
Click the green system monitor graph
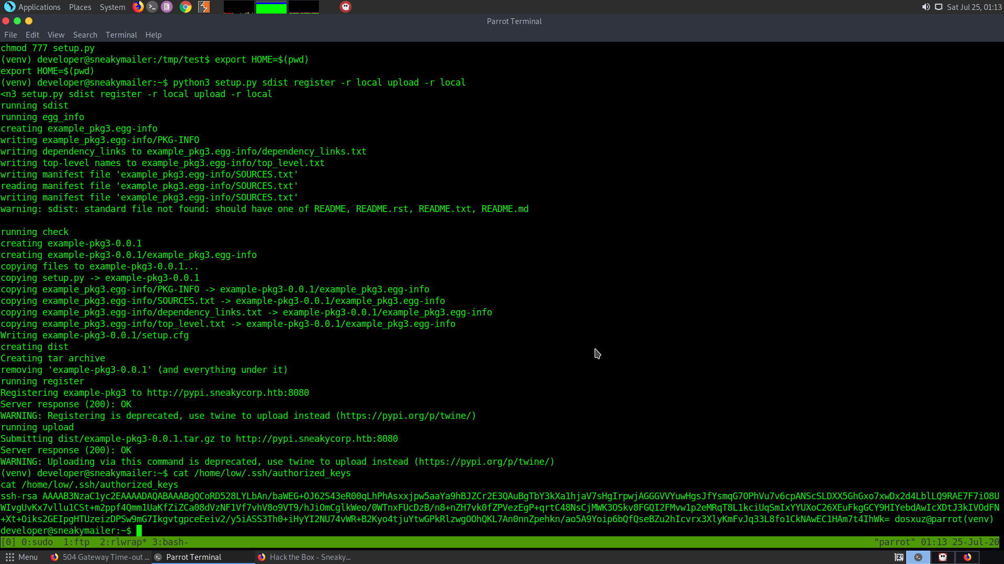[271, 7]
